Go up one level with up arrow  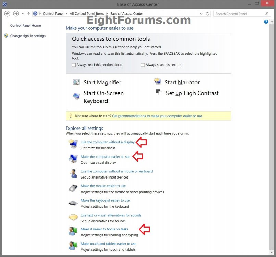(x=29, y=14)
